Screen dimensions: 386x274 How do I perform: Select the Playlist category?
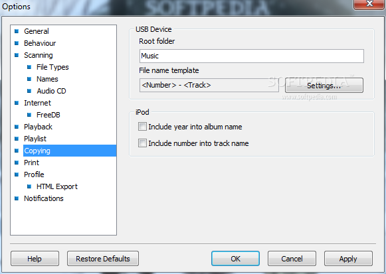[x=35, y=139]
